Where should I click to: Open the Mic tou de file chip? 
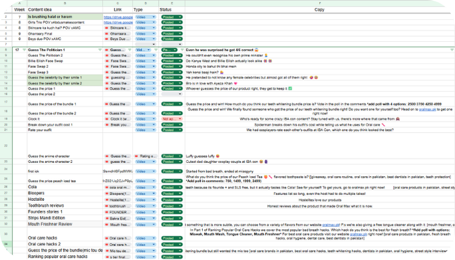pos(118,251)
